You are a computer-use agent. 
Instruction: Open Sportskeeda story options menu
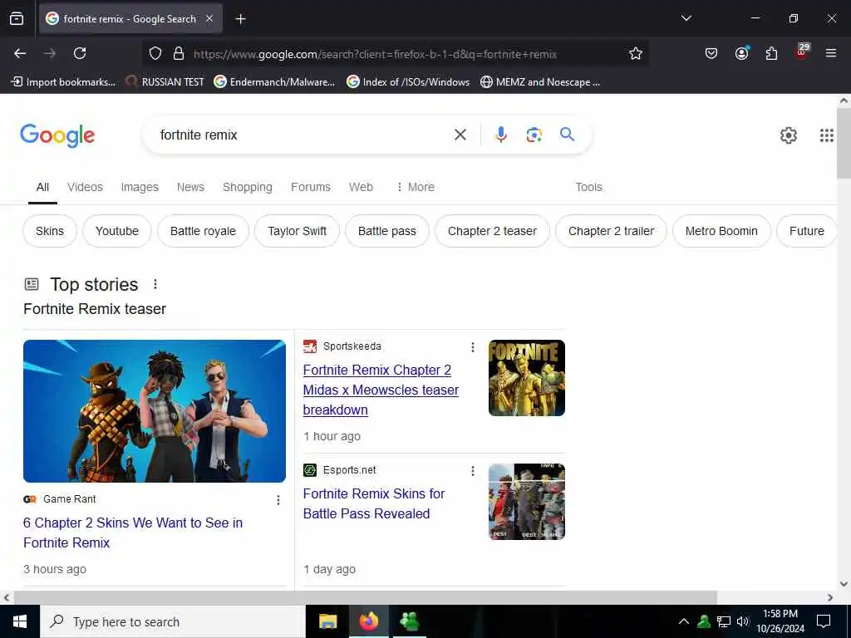coord(473,347)
